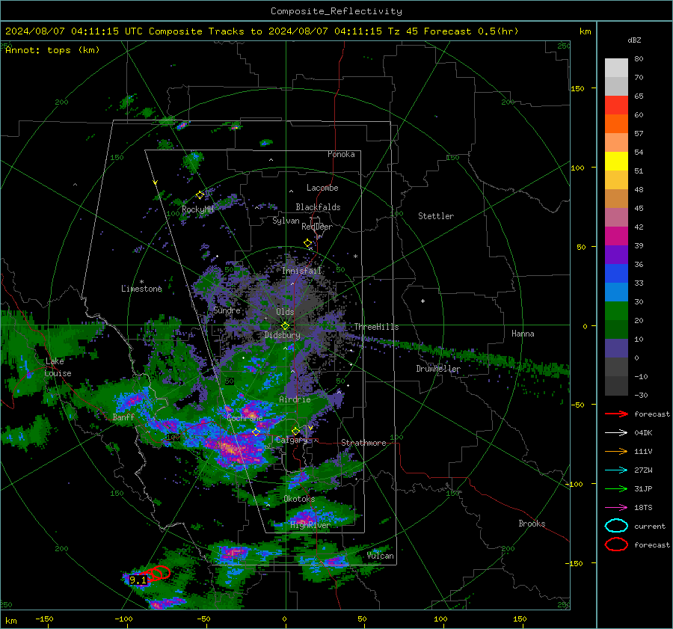Click the Stettler city label
673x629 pixels.
pyautogui.click(x=436, y=216)
